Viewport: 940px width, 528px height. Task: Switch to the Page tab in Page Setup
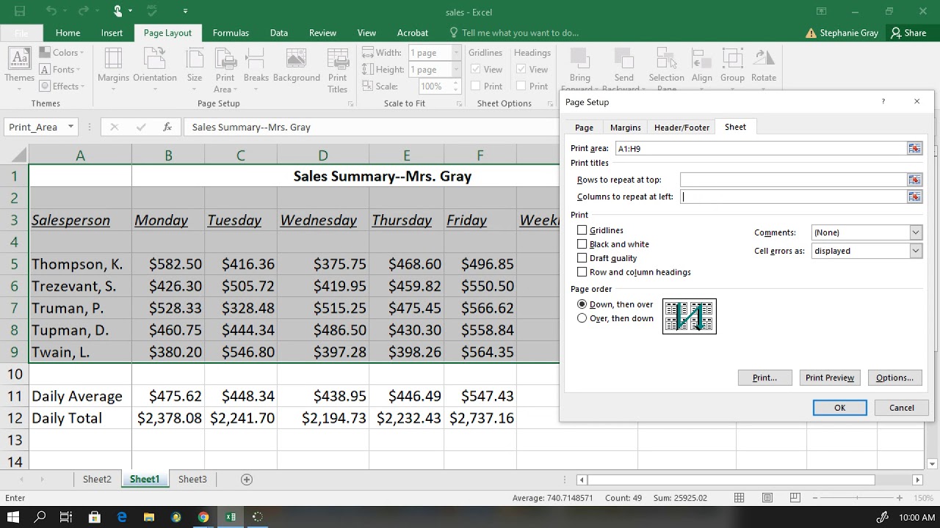click(x=584, y=128)
